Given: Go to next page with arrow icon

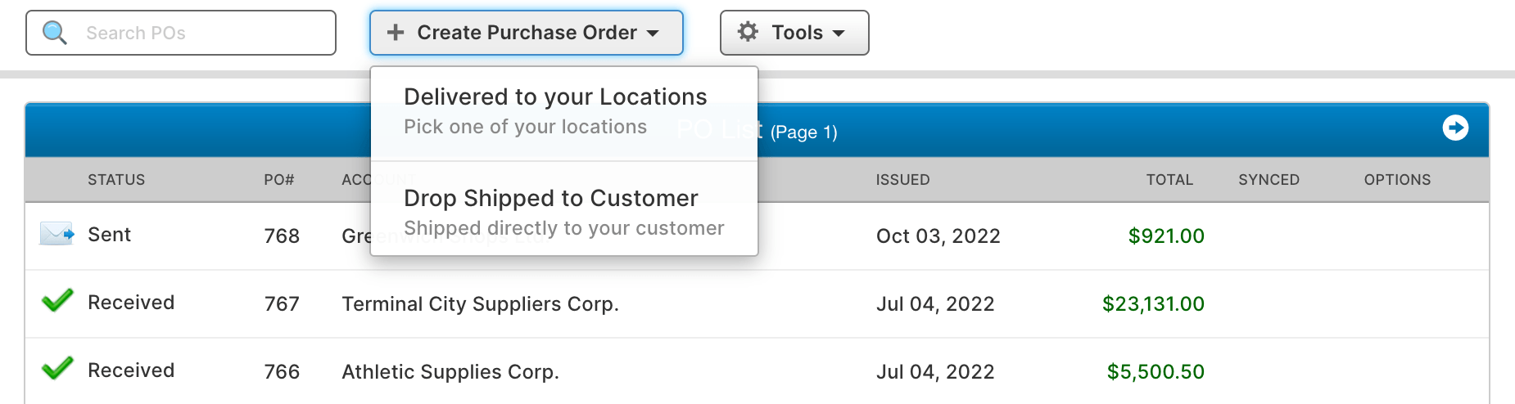Looking at the screenshot, I should pos(1455,128).
